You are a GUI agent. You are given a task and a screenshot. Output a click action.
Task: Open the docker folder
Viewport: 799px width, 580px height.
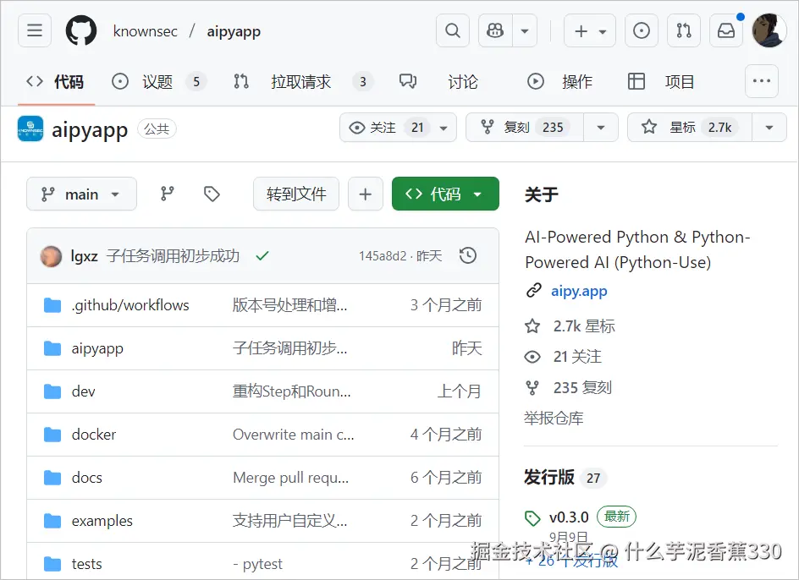coord(94,435)
